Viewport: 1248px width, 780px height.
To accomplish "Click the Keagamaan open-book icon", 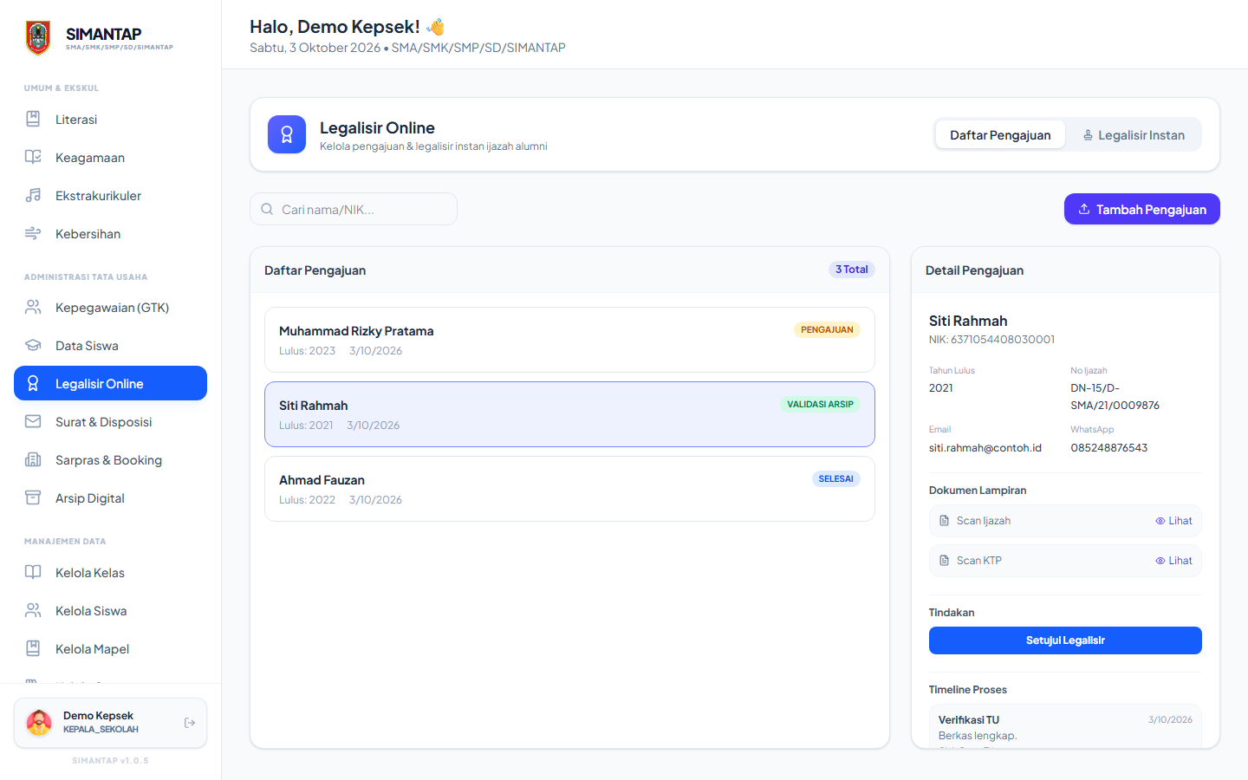I will click(33, 158).
